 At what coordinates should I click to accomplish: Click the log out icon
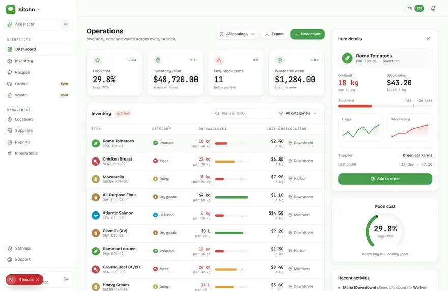pos(66,279)
